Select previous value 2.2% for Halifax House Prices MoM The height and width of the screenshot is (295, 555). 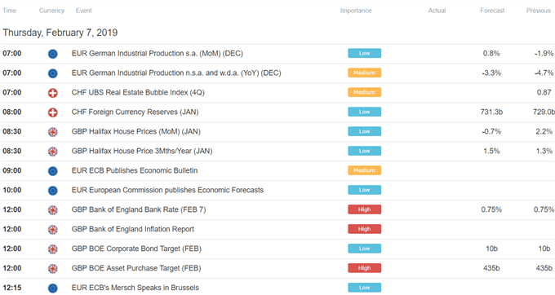point(544,131)
